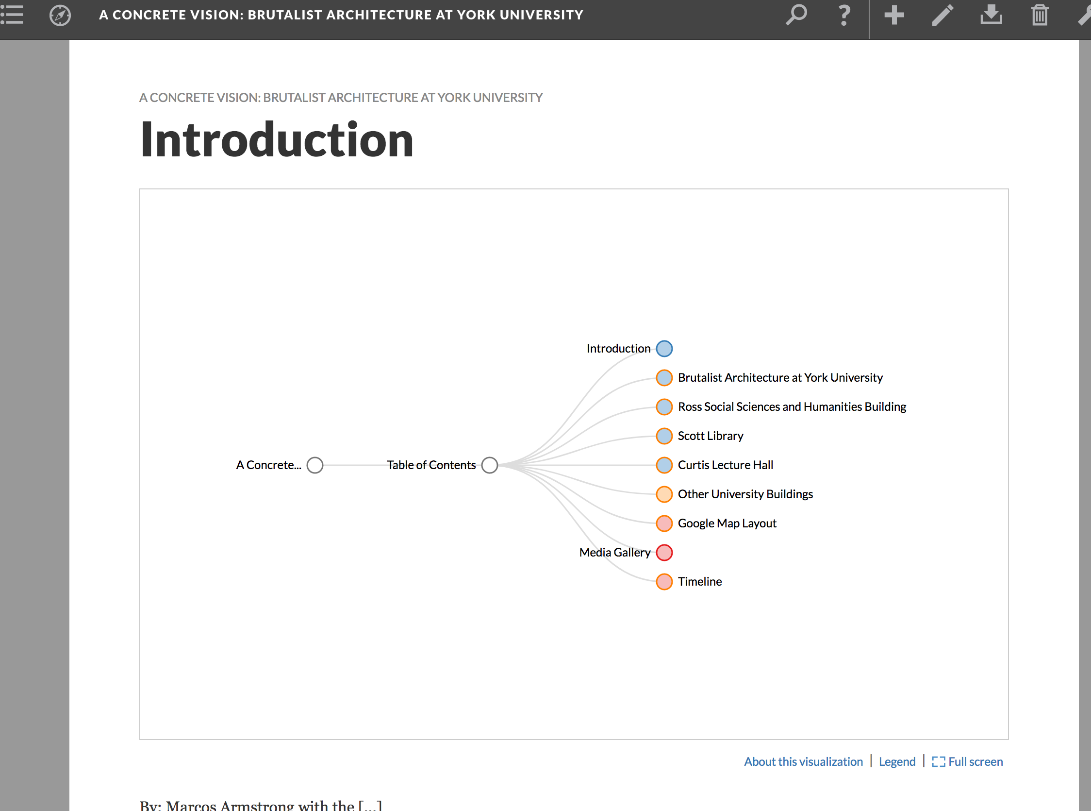Screen dimensions: 1091x811
Task: Open the compass navigation icon
Action: (60, 15)
